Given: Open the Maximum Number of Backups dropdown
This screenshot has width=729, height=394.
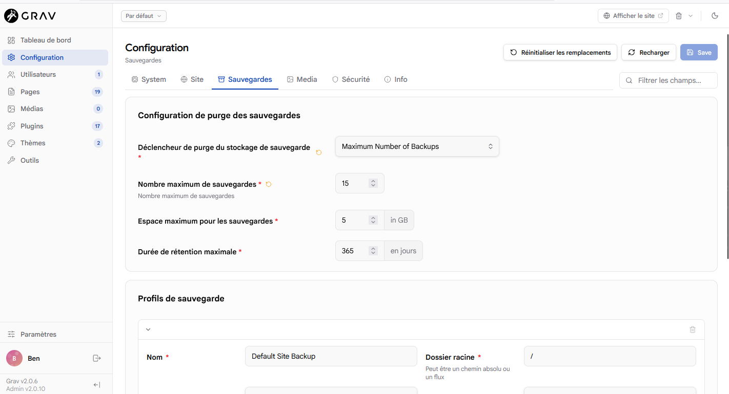Looking at the screenshot, I should [x=417, y=146].
